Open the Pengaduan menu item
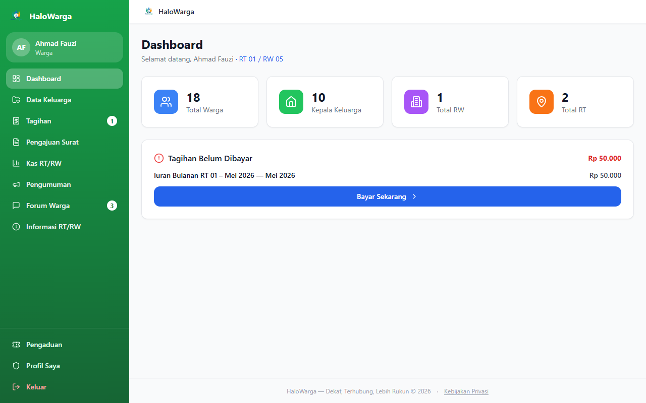Viewport: 646px width, 403px height. point(65,345)
